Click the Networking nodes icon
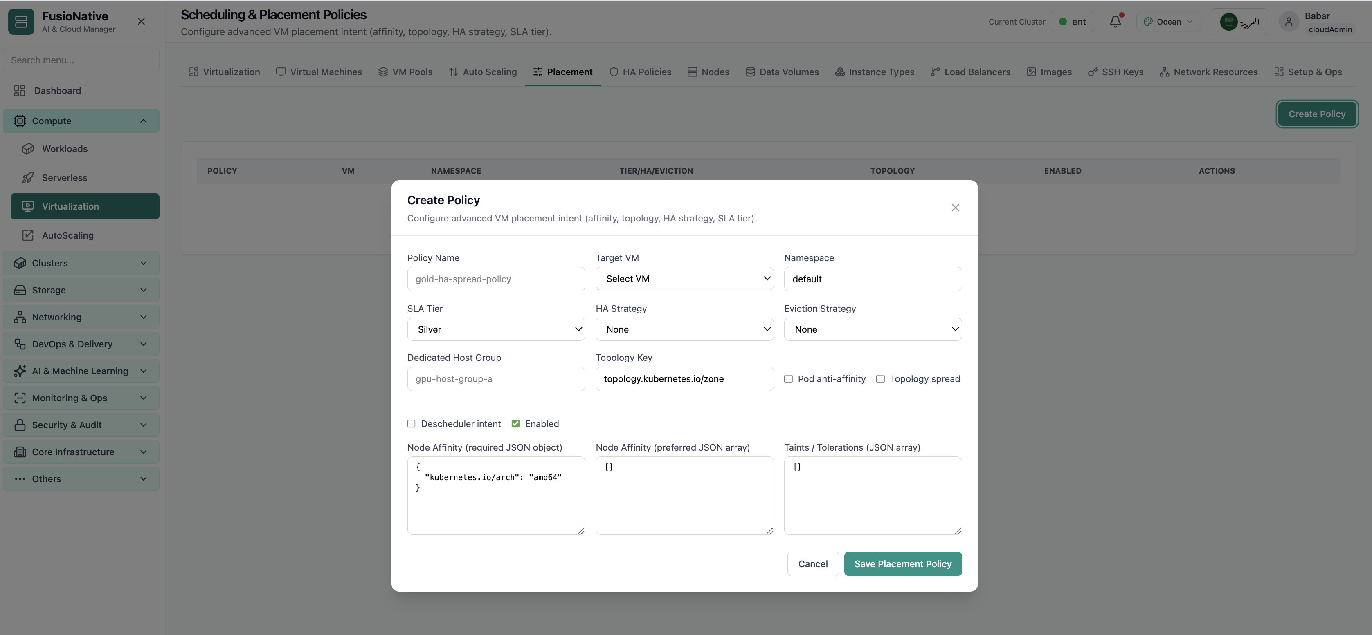Screen dimensions: 1372x635 point(20,317)
